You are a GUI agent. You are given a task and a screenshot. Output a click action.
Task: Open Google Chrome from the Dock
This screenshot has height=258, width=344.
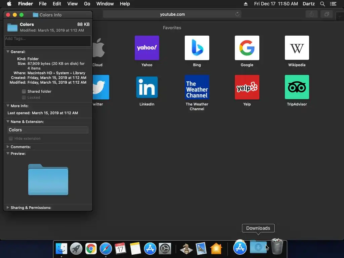coord(91,249)
